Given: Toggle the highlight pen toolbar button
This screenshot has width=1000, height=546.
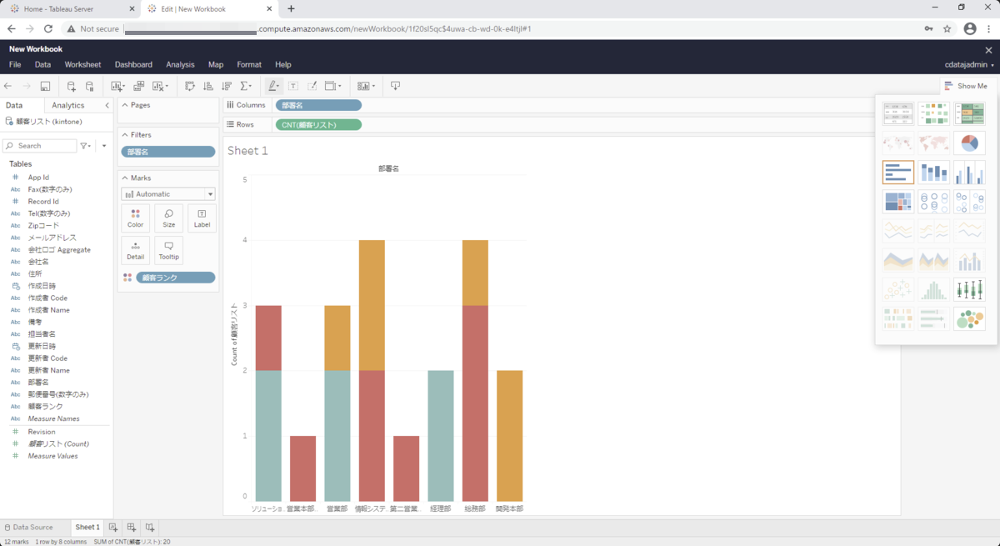Looking at the screenshot, I should 273,86.
